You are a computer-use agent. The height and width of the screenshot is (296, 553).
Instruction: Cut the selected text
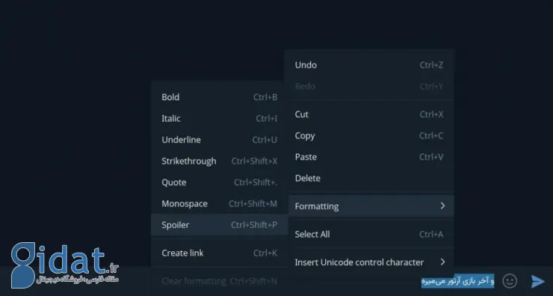371,114
